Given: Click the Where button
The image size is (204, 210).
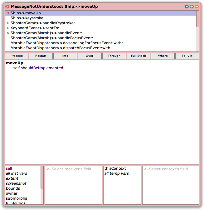Looking at the screenshot, I should [x=163, y=56].
